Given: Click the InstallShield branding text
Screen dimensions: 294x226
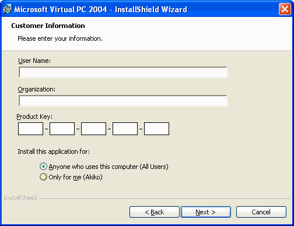Looking at the screenshot, I should point(20,198).
